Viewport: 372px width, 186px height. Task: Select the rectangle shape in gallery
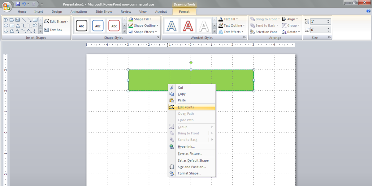tap(35, 20)
